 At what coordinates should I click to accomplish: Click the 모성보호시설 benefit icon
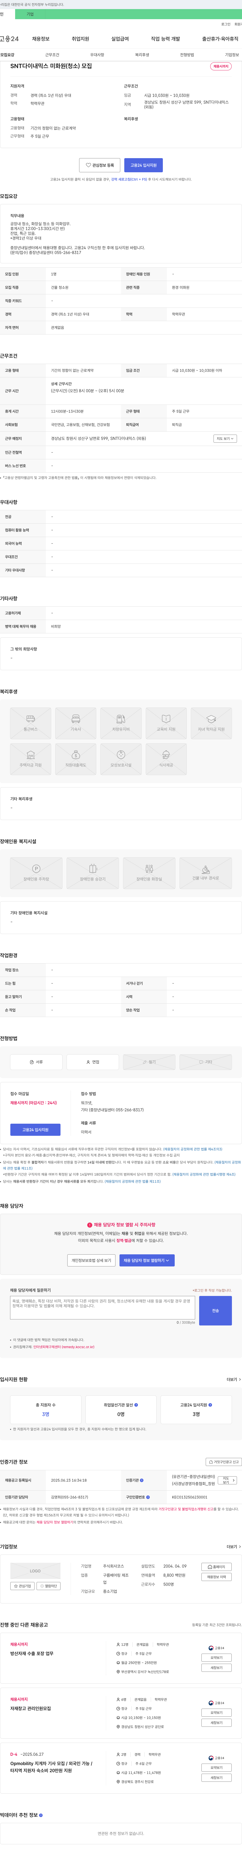[121, 759]
